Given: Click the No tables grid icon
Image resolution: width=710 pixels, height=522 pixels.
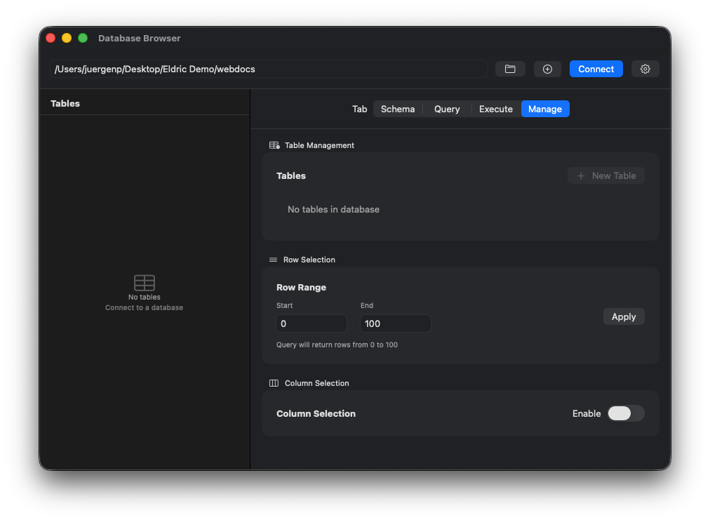Looking at the screenshot, I should point(144,283).
